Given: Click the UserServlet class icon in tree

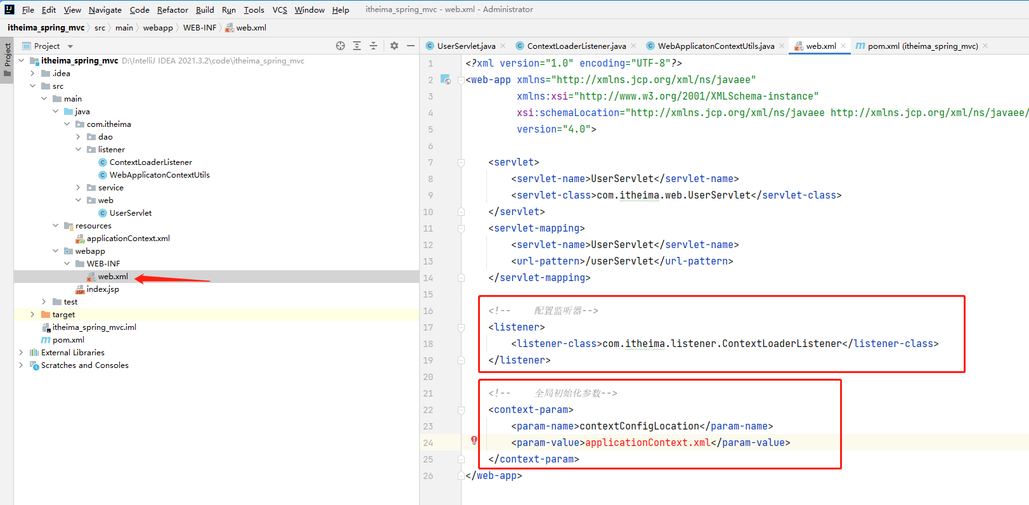Looking at the screenshot, I should (x=103, y=213).
